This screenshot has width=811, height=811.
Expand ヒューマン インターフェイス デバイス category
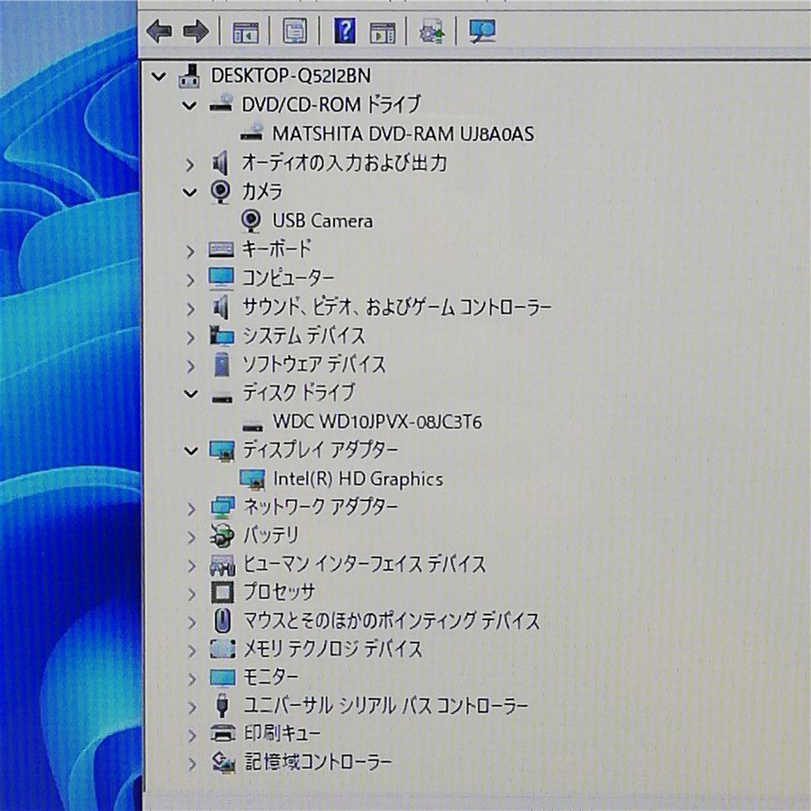[x=191, y=565]
